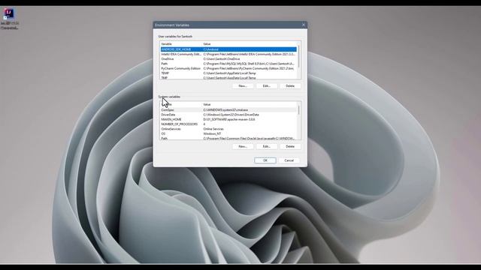481x270 pixels.
Task: Confirm the dialog with OK button
Action: pos(265,160)
